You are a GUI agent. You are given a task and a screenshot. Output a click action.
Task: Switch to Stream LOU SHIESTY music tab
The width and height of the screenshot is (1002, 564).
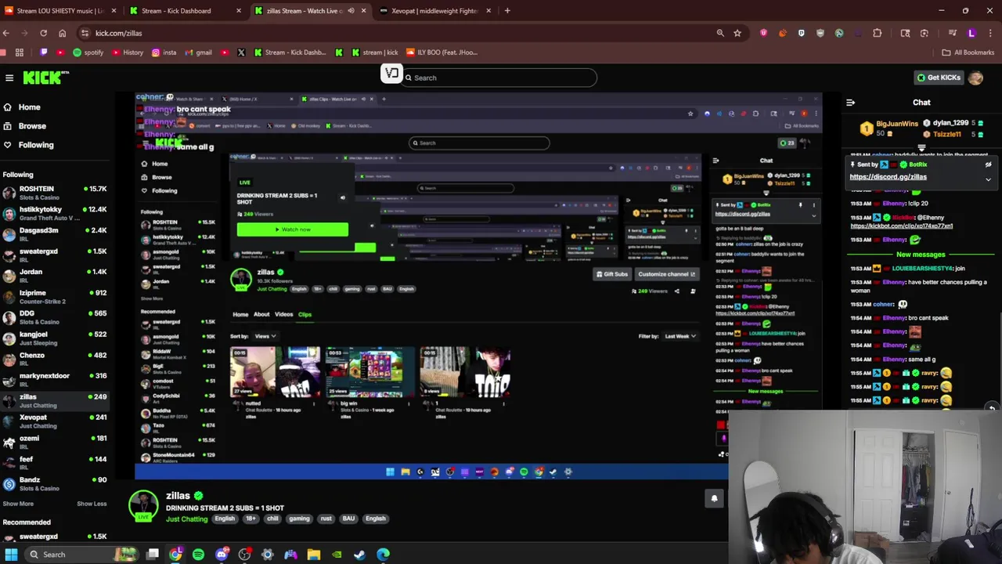tap(61, 11)
